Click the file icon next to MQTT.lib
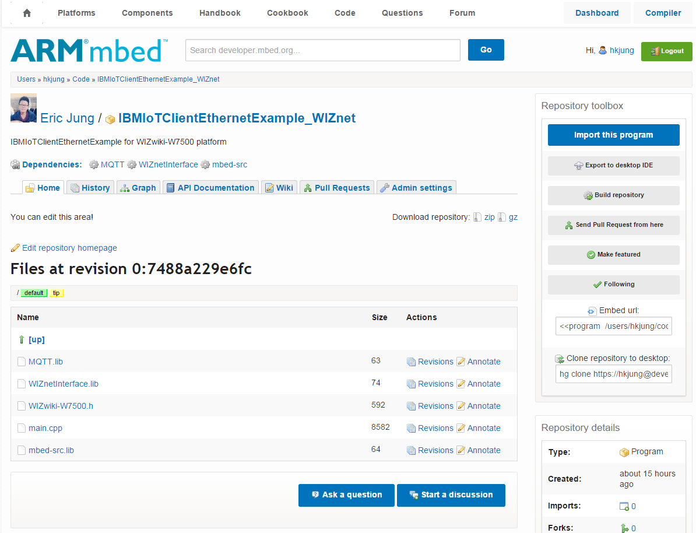 (x=22, y=362)
